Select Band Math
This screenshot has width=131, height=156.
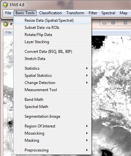pyautogui.click(x=52, y=100)
